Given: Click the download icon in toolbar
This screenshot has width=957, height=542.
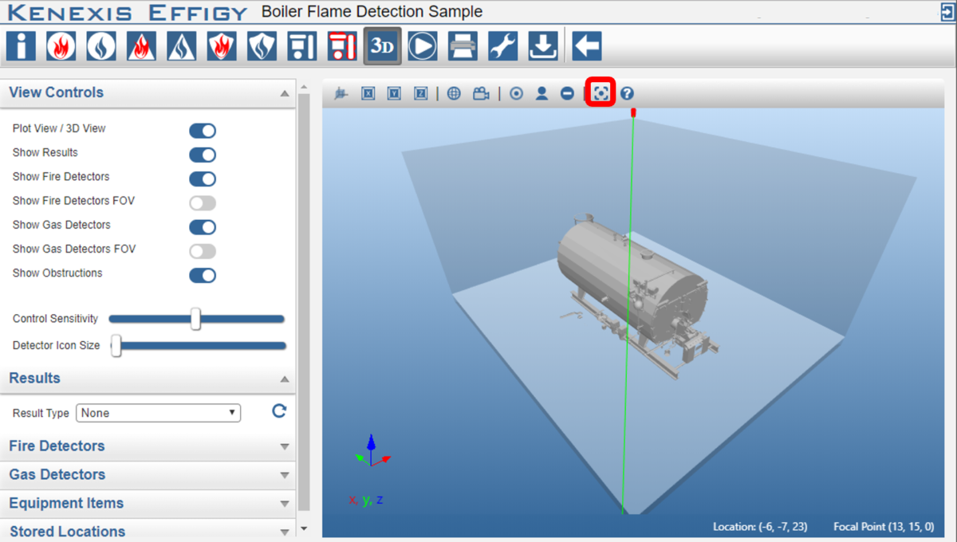Looking at the screenshot, I should click(543, 46).
